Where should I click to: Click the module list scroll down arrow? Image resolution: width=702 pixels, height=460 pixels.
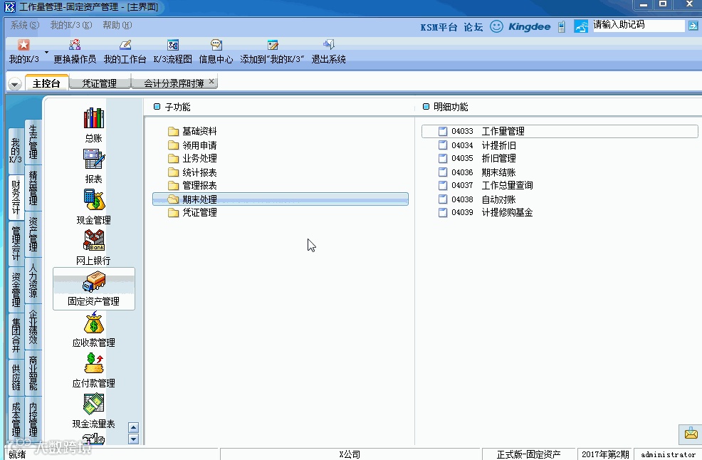click(x=133, y=439)
